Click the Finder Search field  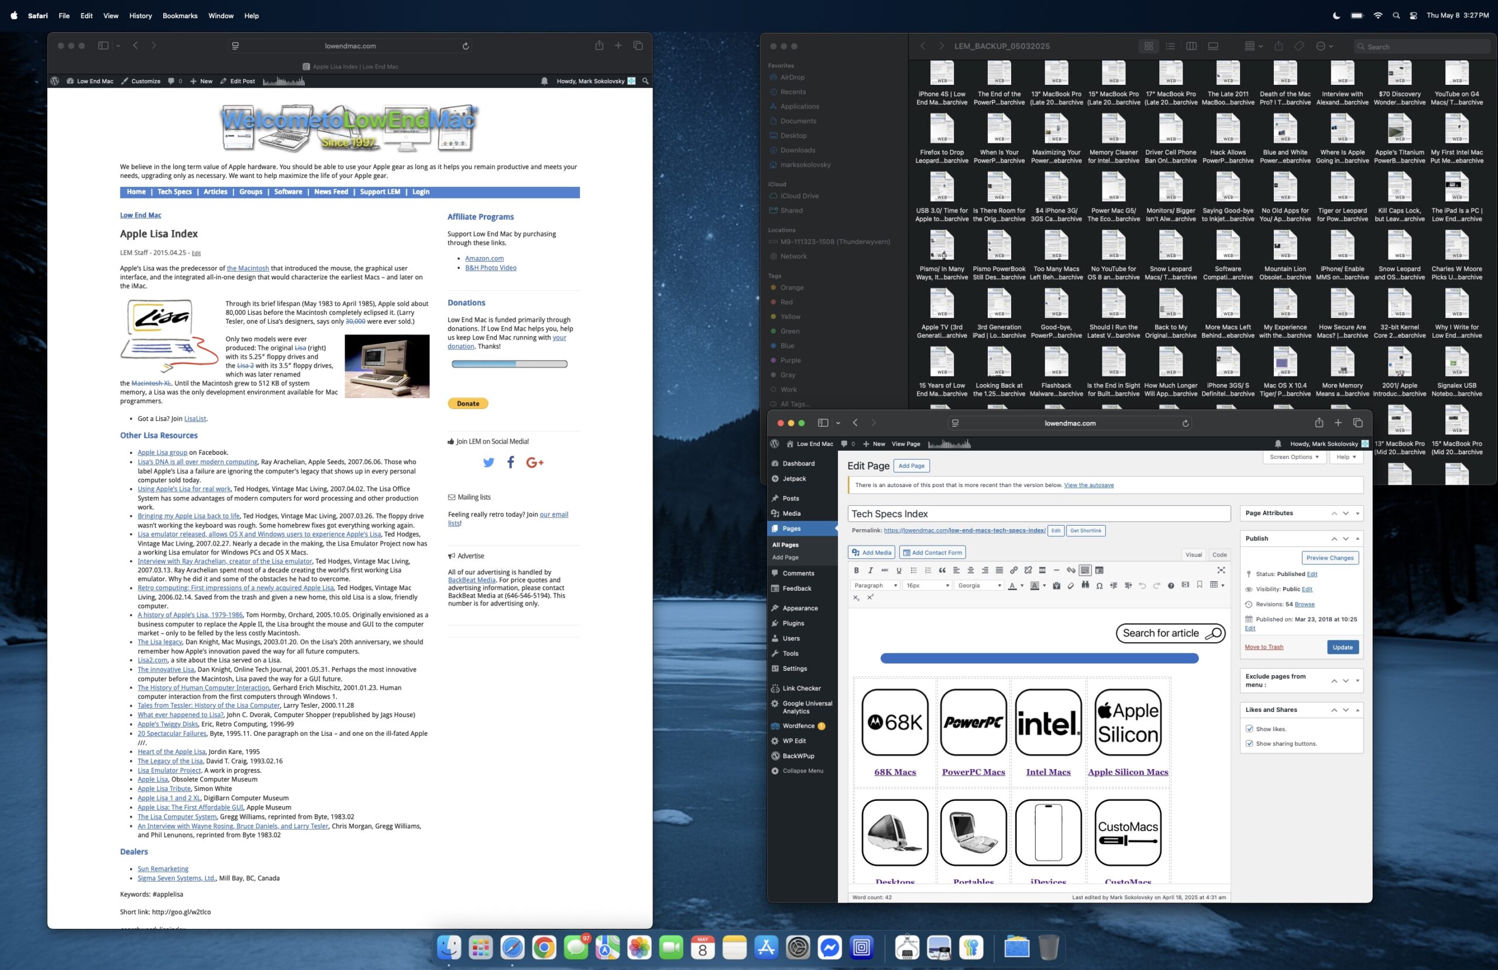1421,47
